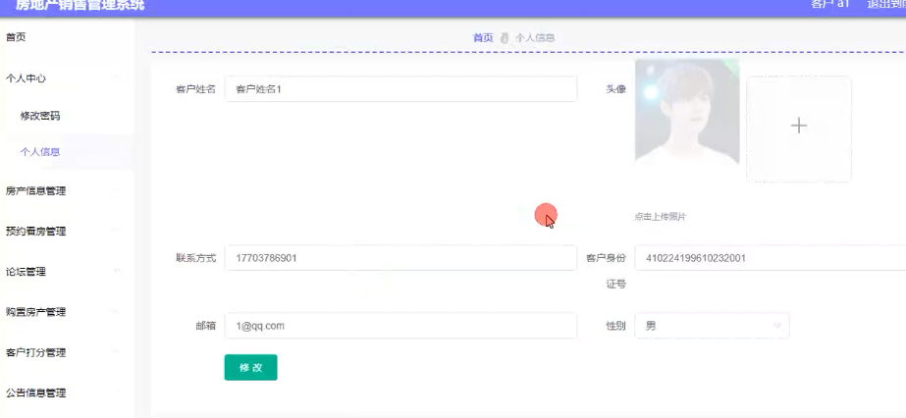Collapse the 个人中心 sidebar menu
Image resolution: width=906 pixels, height=418 pixels.
(x=67, y=78)
